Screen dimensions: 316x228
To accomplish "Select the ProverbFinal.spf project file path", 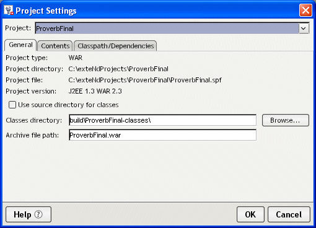I will (145, 80).
